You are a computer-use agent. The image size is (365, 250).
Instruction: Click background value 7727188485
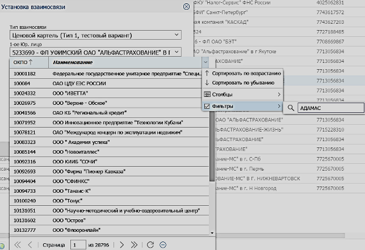(x=330, y=32)
